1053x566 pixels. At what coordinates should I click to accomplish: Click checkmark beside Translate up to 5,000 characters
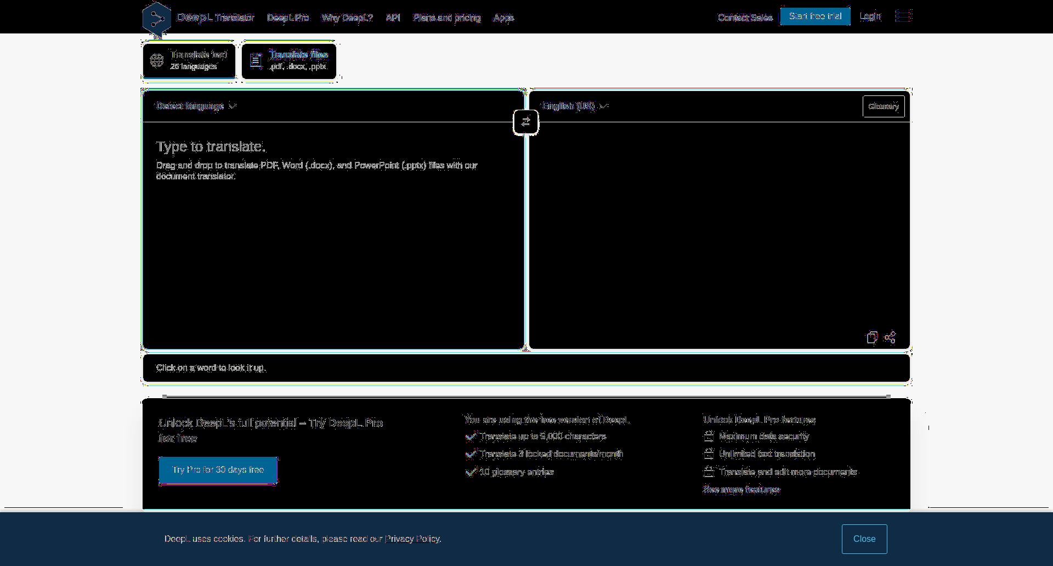pos(471,437)
